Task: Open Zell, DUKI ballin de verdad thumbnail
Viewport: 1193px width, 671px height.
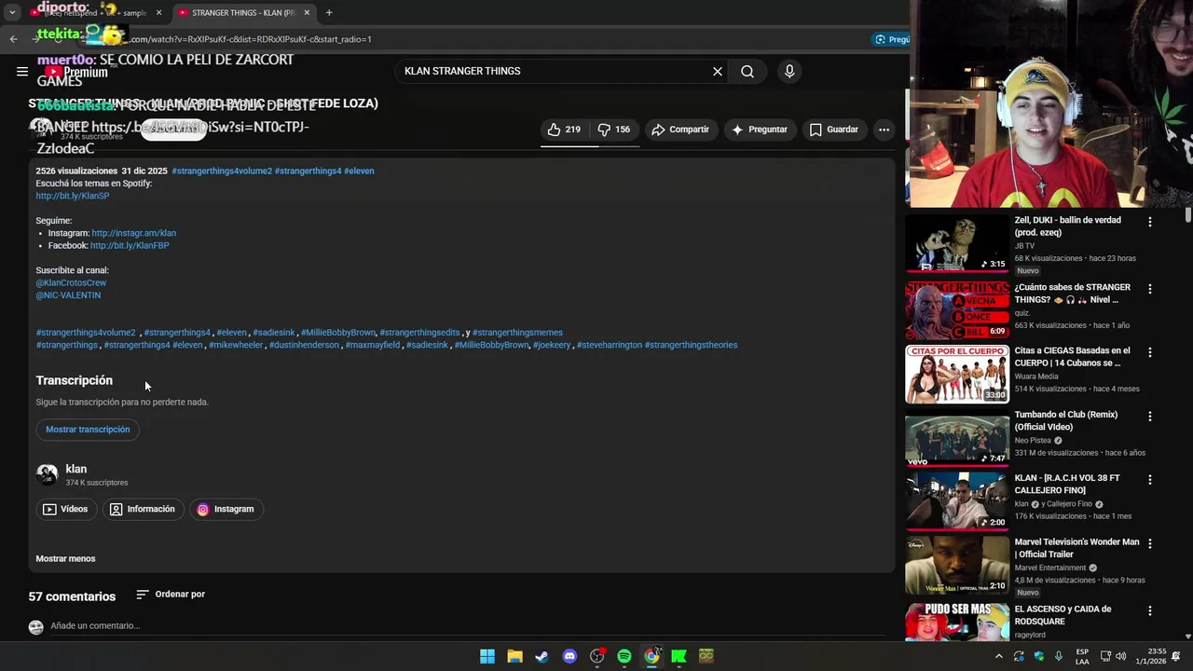Action: (957, 244)
